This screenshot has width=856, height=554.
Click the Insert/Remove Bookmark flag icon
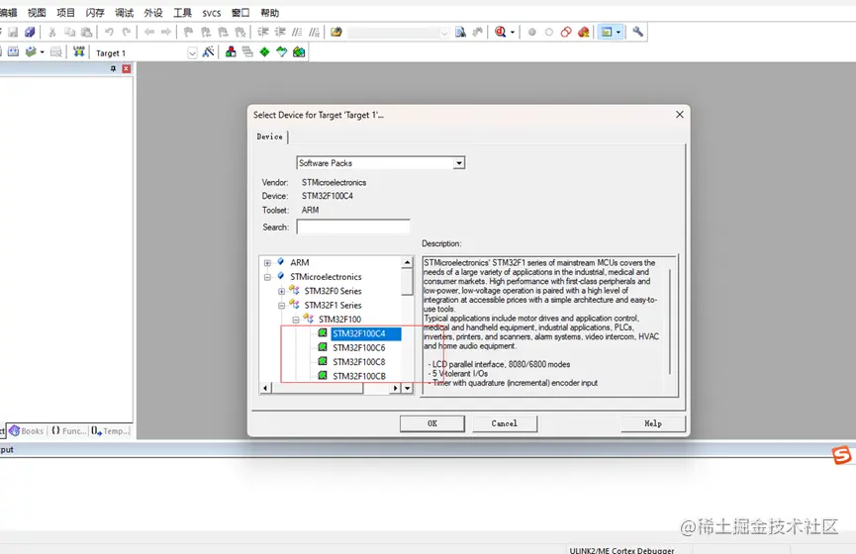pyautogui.click(x=188, y=33)
